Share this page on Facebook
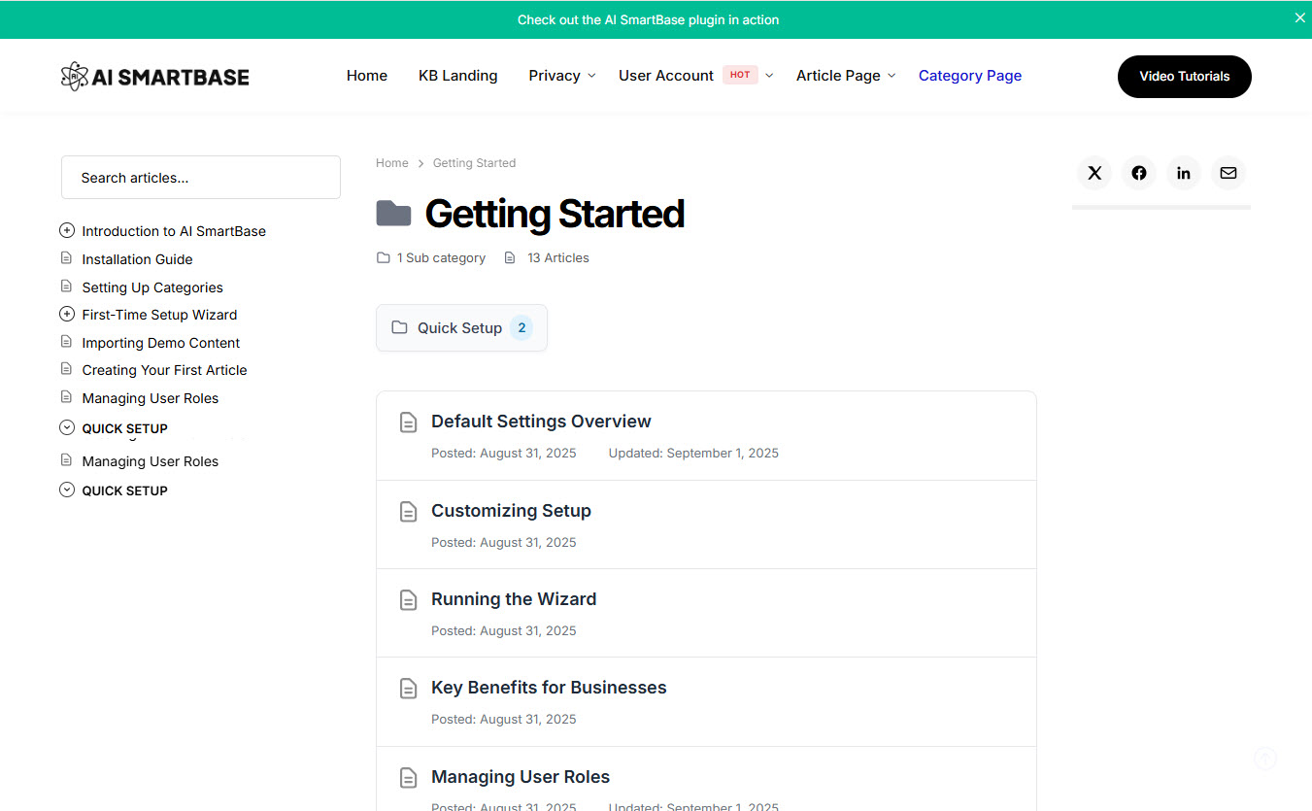The image size is (1312, 811). point(1139,173)
